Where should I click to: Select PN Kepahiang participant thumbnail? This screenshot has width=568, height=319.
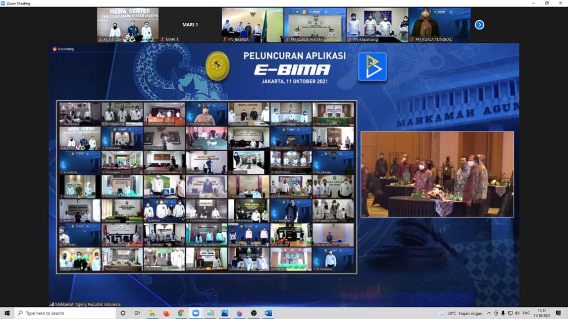[x=377, y=25]
